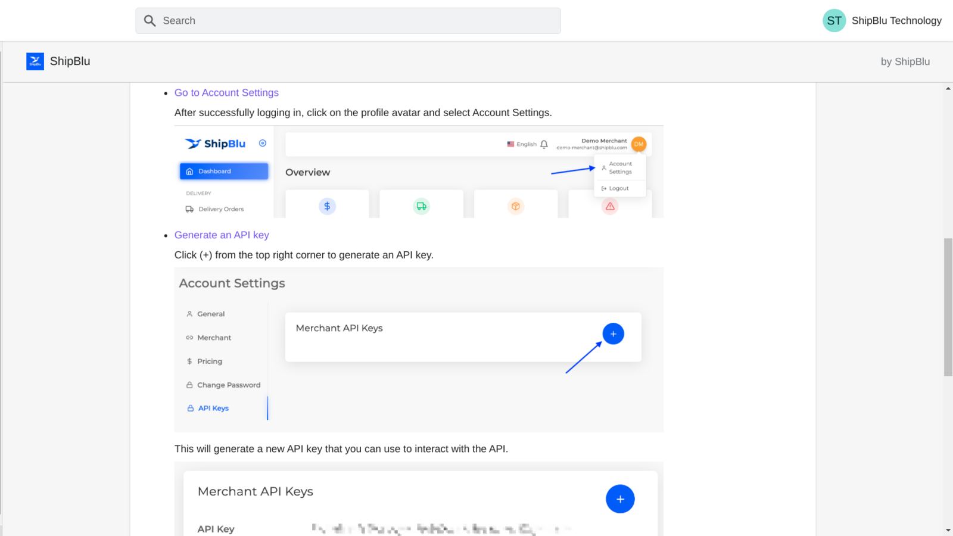Click the red warning triangle card icon
This screenshot has width=953, height=536.
coord(610,206)
